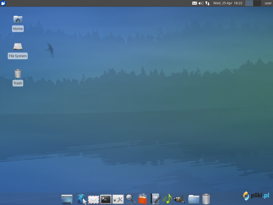The width and height of the screenshot is (273, 205).
Task: Open the Home folder desktop icon
Action: point(18,19)
